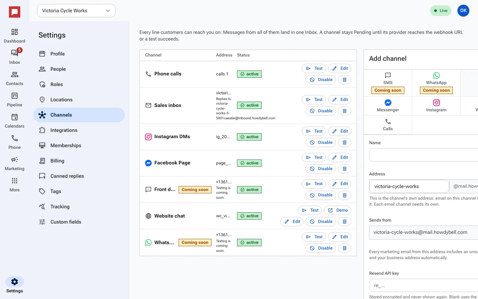
Task: Open the Profile settings page
Action: tap(79, 54)
